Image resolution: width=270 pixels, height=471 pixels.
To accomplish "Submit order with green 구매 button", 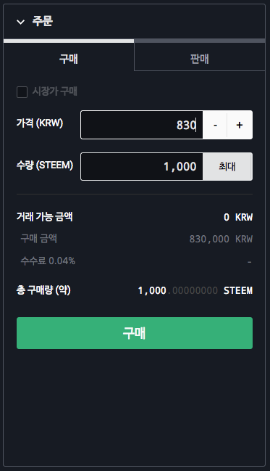I will [x=135, y=333].
